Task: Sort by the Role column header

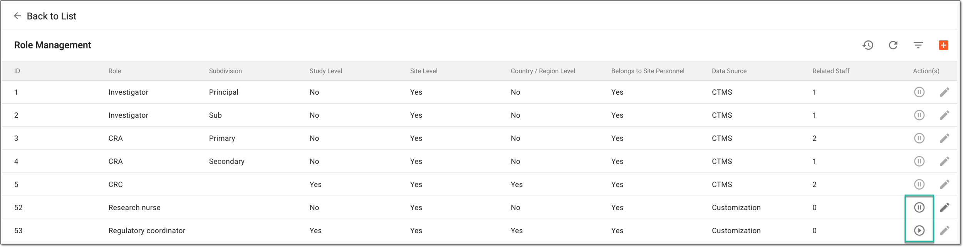Action: pos(115,71)
